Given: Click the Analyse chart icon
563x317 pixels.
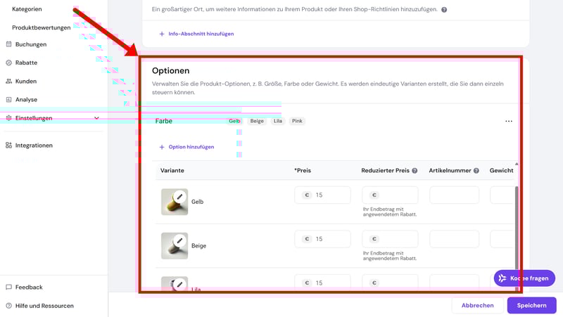Looking at the screenshot, I should point(8,99).
